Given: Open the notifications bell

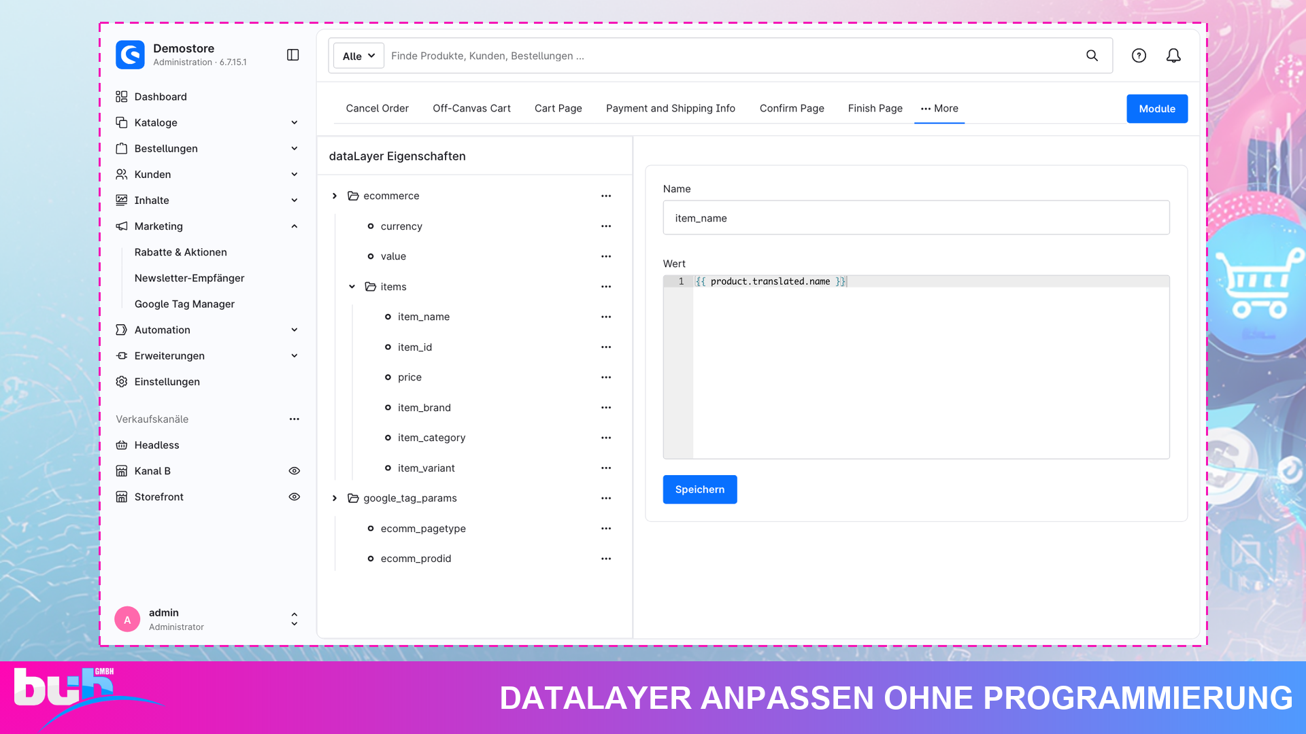Looking at the screenshot, I should click(1173, 56).
